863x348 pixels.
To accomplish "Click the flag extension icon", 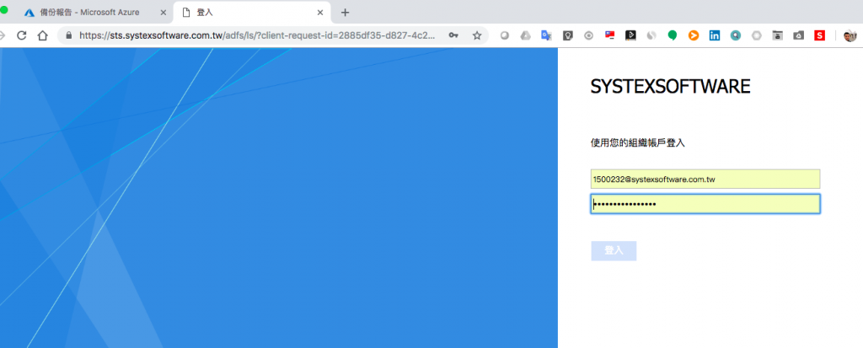I will [610, 35].
